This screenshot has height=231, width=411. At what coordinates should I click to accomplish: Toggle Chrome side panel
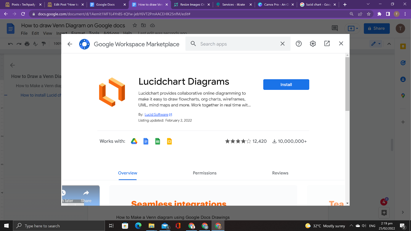(388, 14)
